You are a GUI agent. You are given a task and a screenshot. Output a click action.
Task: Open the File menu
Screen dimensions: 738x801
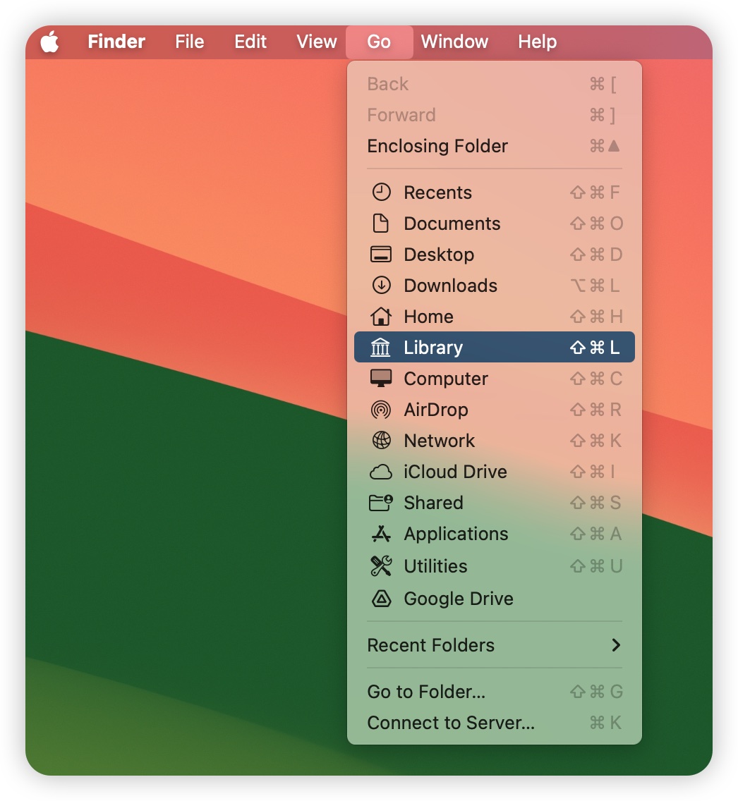(x=190, y=42)
